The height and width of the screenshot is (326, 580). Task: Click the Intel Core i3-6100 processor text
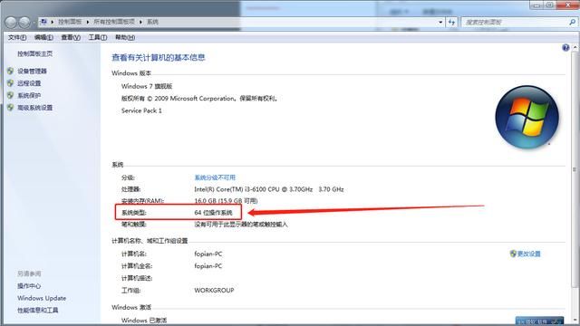[269, 189]
